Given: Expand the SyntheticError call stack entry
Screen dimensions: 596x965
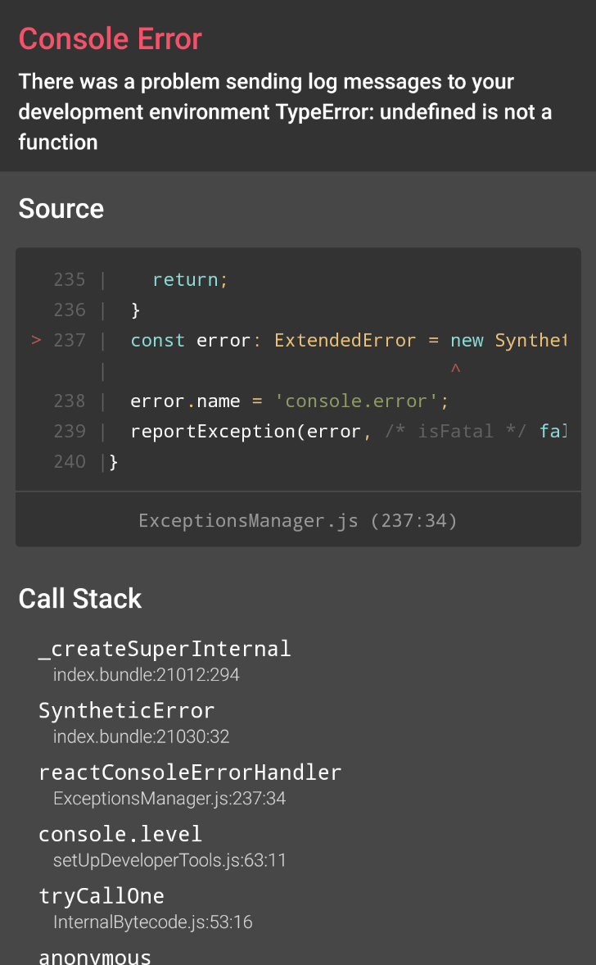Looking at the screenshot, I should click(x=127, y=710).
